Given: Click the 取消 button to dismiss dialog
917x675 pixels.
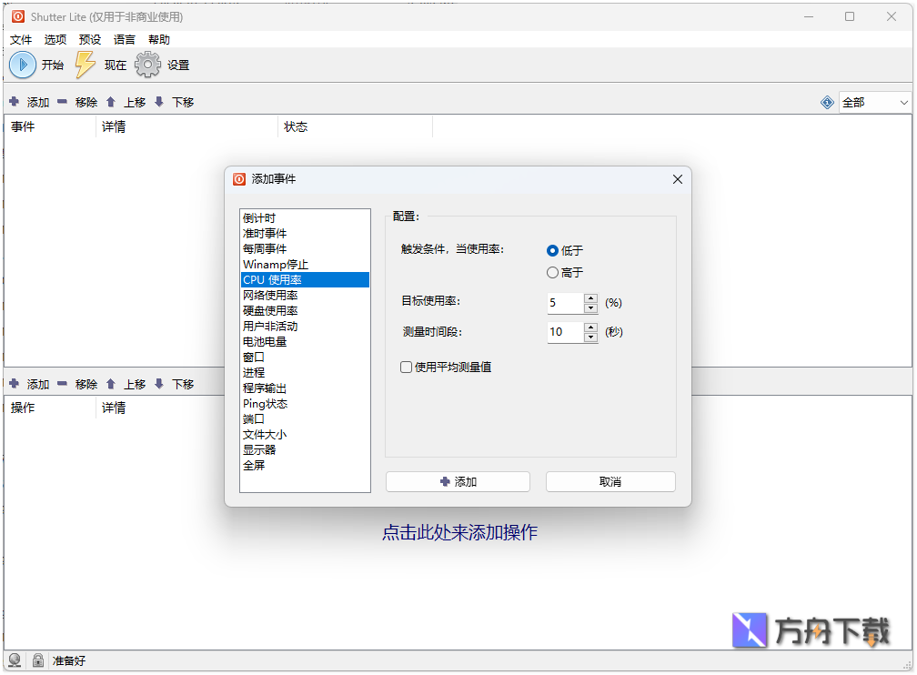Looking at the screenshot, I should point(610,481).
